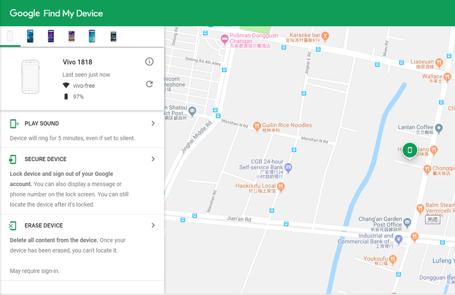This screenshot has height=295, width=455.
Task: Select the third device tab with purple phone
Action: (x=51, y=36)
